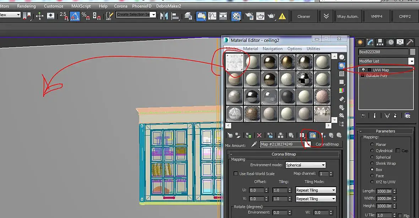Click the CoronaBitmap map type button
Viewport: 419px width, 218px height.
pyautogui.click(x=327, y=144)
